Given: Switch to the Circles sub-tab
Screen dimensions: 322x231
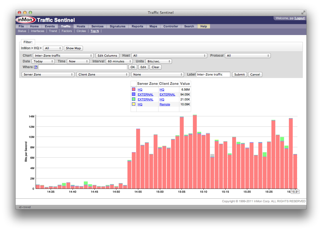Looking at the screenshot, I should (81, 31).
